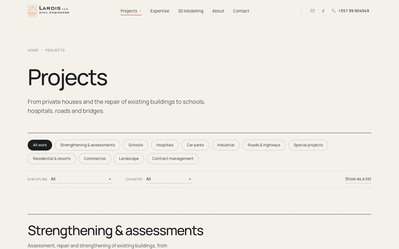Call the number +357 99 904949
The width and height of the screenshot is (399, 249).
pos(354,11)
